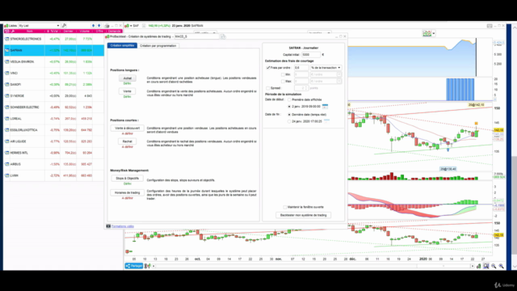Enable the Spread checkbox
This screenshot has height=291, width=517.
click(x=268, y=88)
